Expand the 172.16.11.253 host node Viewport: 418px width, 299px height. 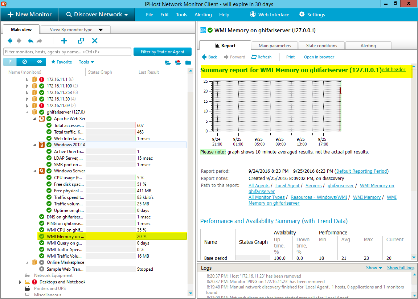click(27, 93)
